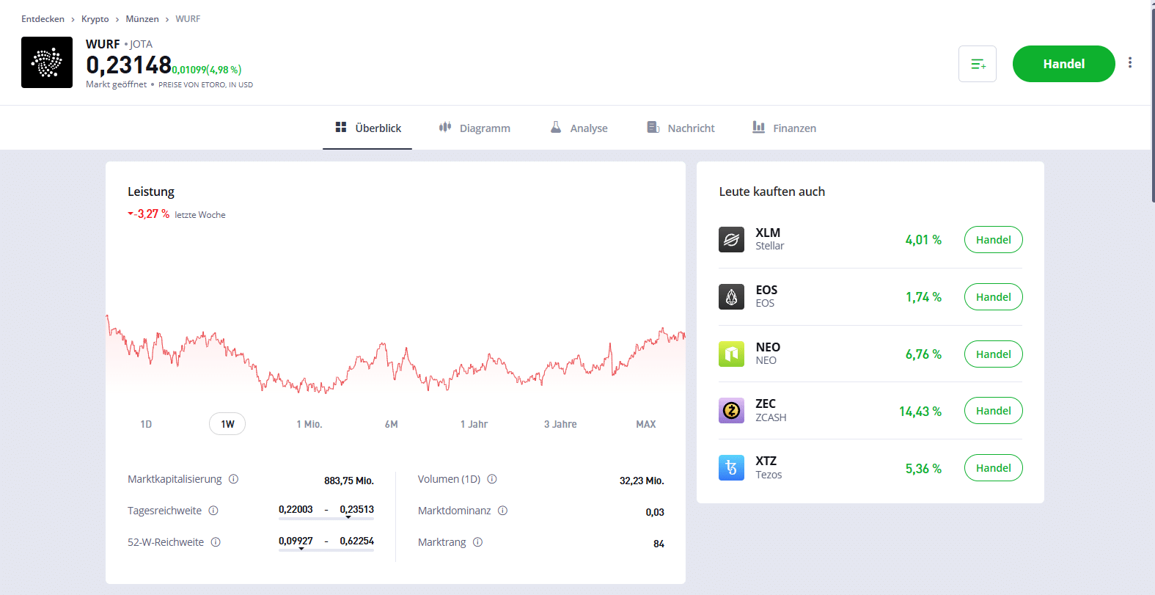Image resolution: width=1155 pixels, height=595 pixels.
Task: Click the current price 0,23148
Action: pyautogui.click(x=128, y=65)
